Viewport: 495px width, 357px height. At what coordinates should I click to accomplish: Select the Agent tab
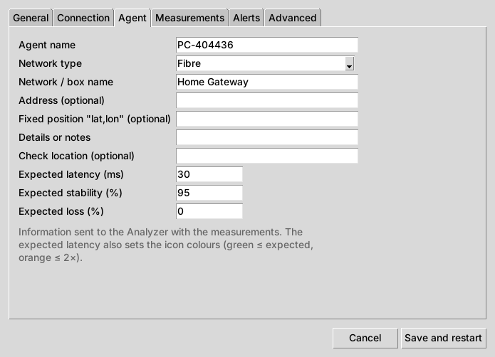(x=132, y=18)
